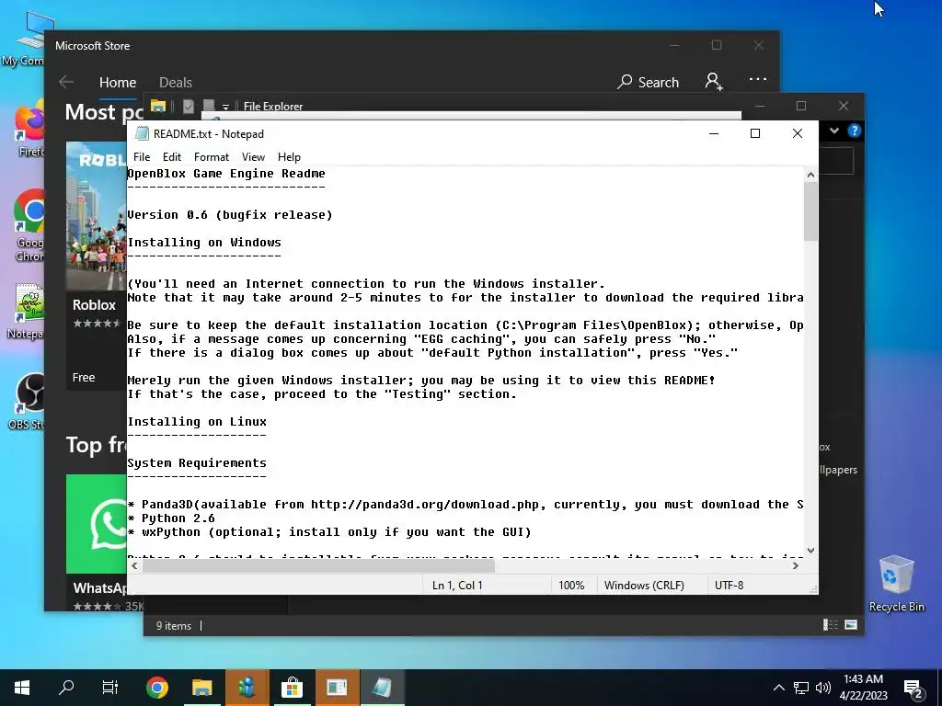The height and width of the screenshot is (706, 942).
Task: Open the Notepad Edit menu
Action: (172, 156)
